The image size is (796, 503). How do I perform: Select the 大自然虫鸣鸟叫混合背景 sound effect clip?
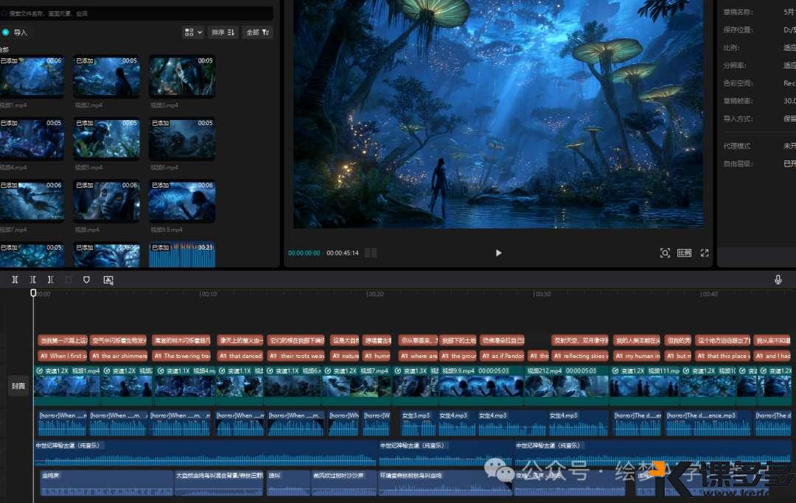point(219,482)
